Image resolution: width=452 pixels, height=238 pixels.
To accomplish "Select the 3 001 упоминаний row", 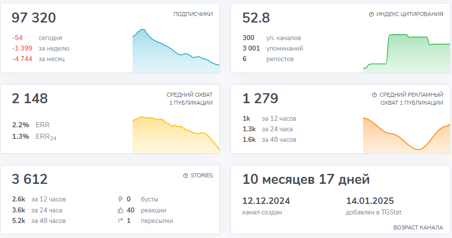I will (273, 49).
